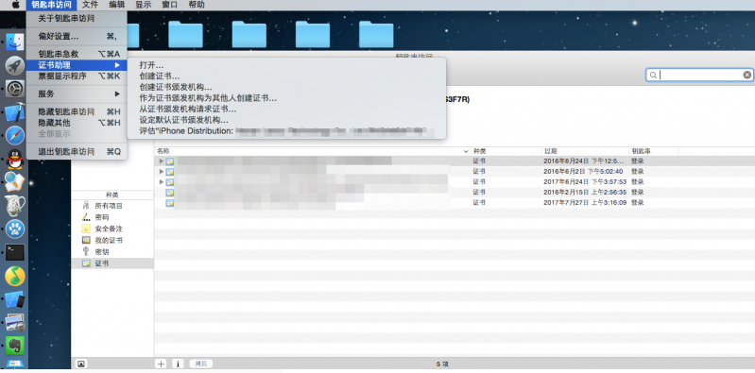Viewport: 755px width, 373px height.
Task: Click the 拷贝 button at bottom
Action: click(x=200, y=364)
